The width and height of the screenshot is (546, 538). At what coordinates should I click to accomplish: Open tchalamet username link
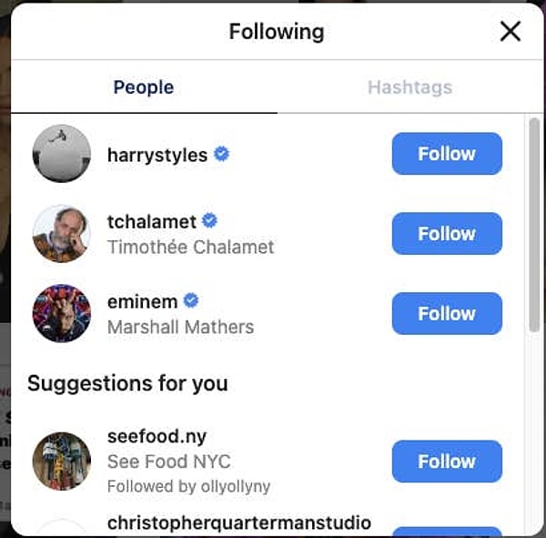(x=152, y=221)
